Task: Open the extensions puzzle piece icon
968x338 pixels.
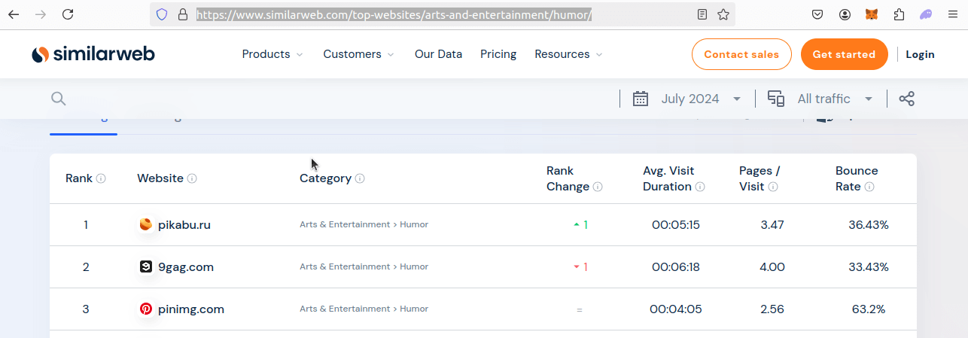Action: click(x=899, y=14)
